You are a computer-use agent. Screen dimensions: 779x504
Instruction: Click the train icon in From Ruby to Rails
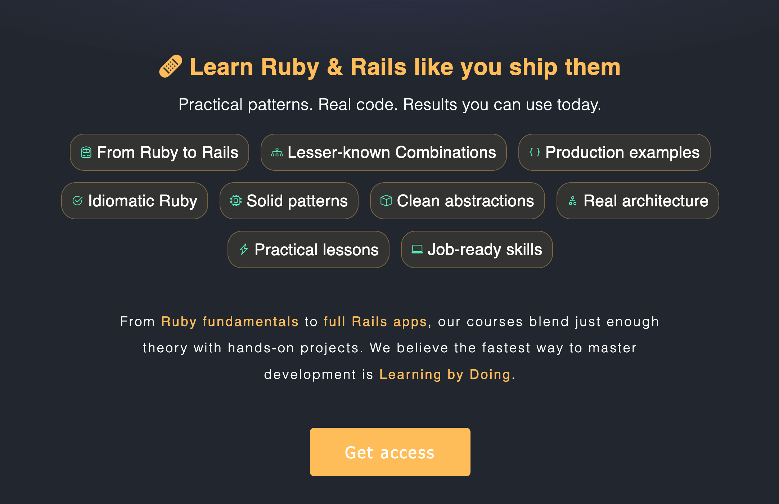point(86,152)
